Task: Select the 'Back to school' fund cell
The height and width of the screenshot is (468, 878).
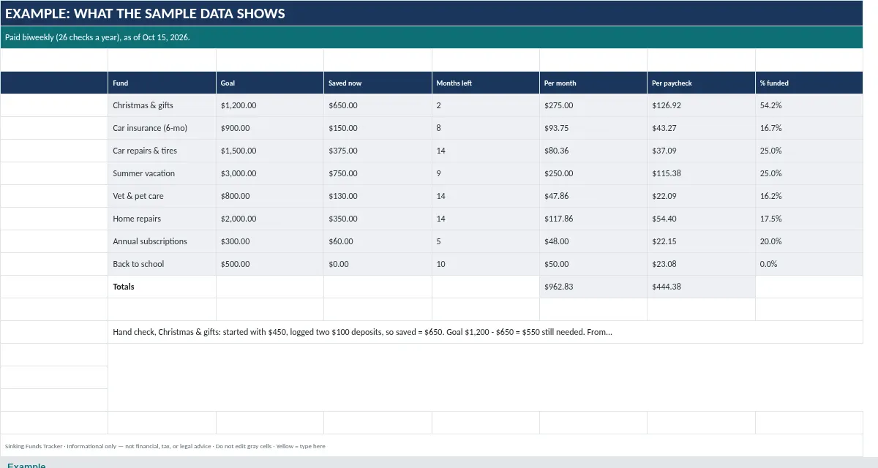Action: tap(162, 264)
